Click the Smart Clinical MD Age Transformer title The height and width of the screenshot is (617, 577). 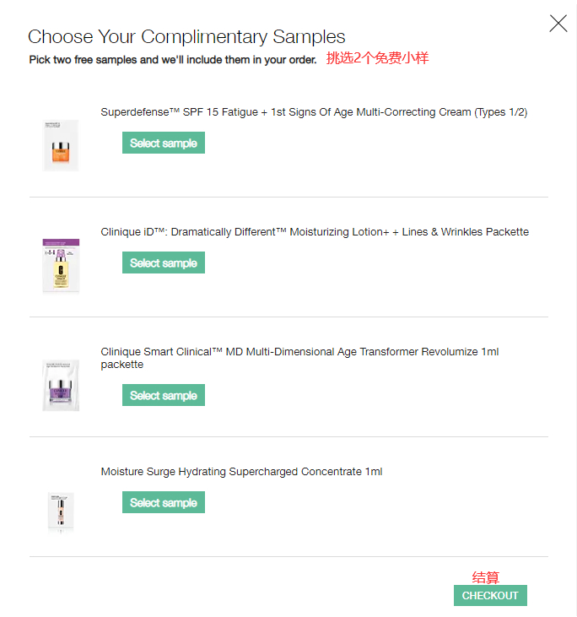[x=299, y=352]
